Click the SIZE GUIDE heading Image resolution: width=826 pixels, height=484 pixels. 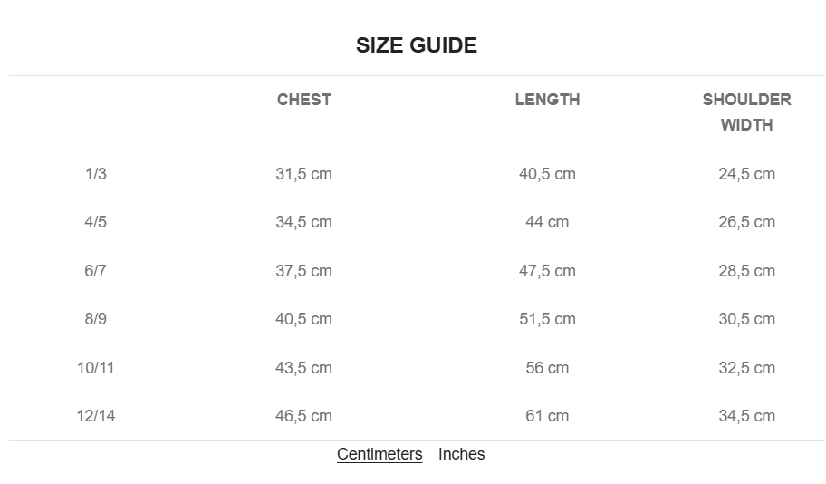click(x=416, y=45)
